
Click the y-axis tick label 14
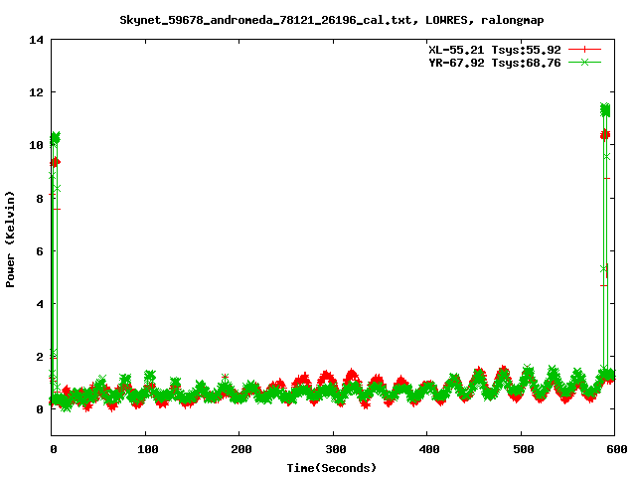coord(36,40)
